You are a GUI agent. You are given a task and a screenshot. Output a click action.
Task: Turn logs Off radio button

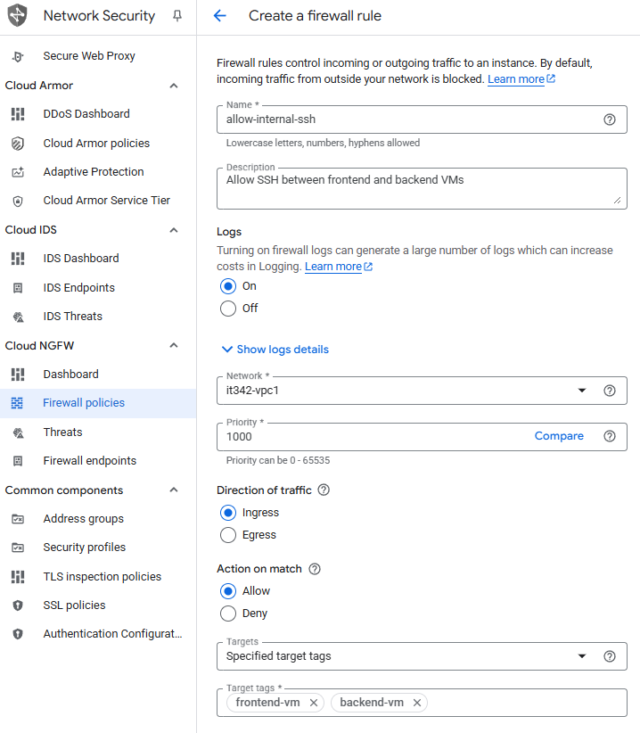(228, 309)
